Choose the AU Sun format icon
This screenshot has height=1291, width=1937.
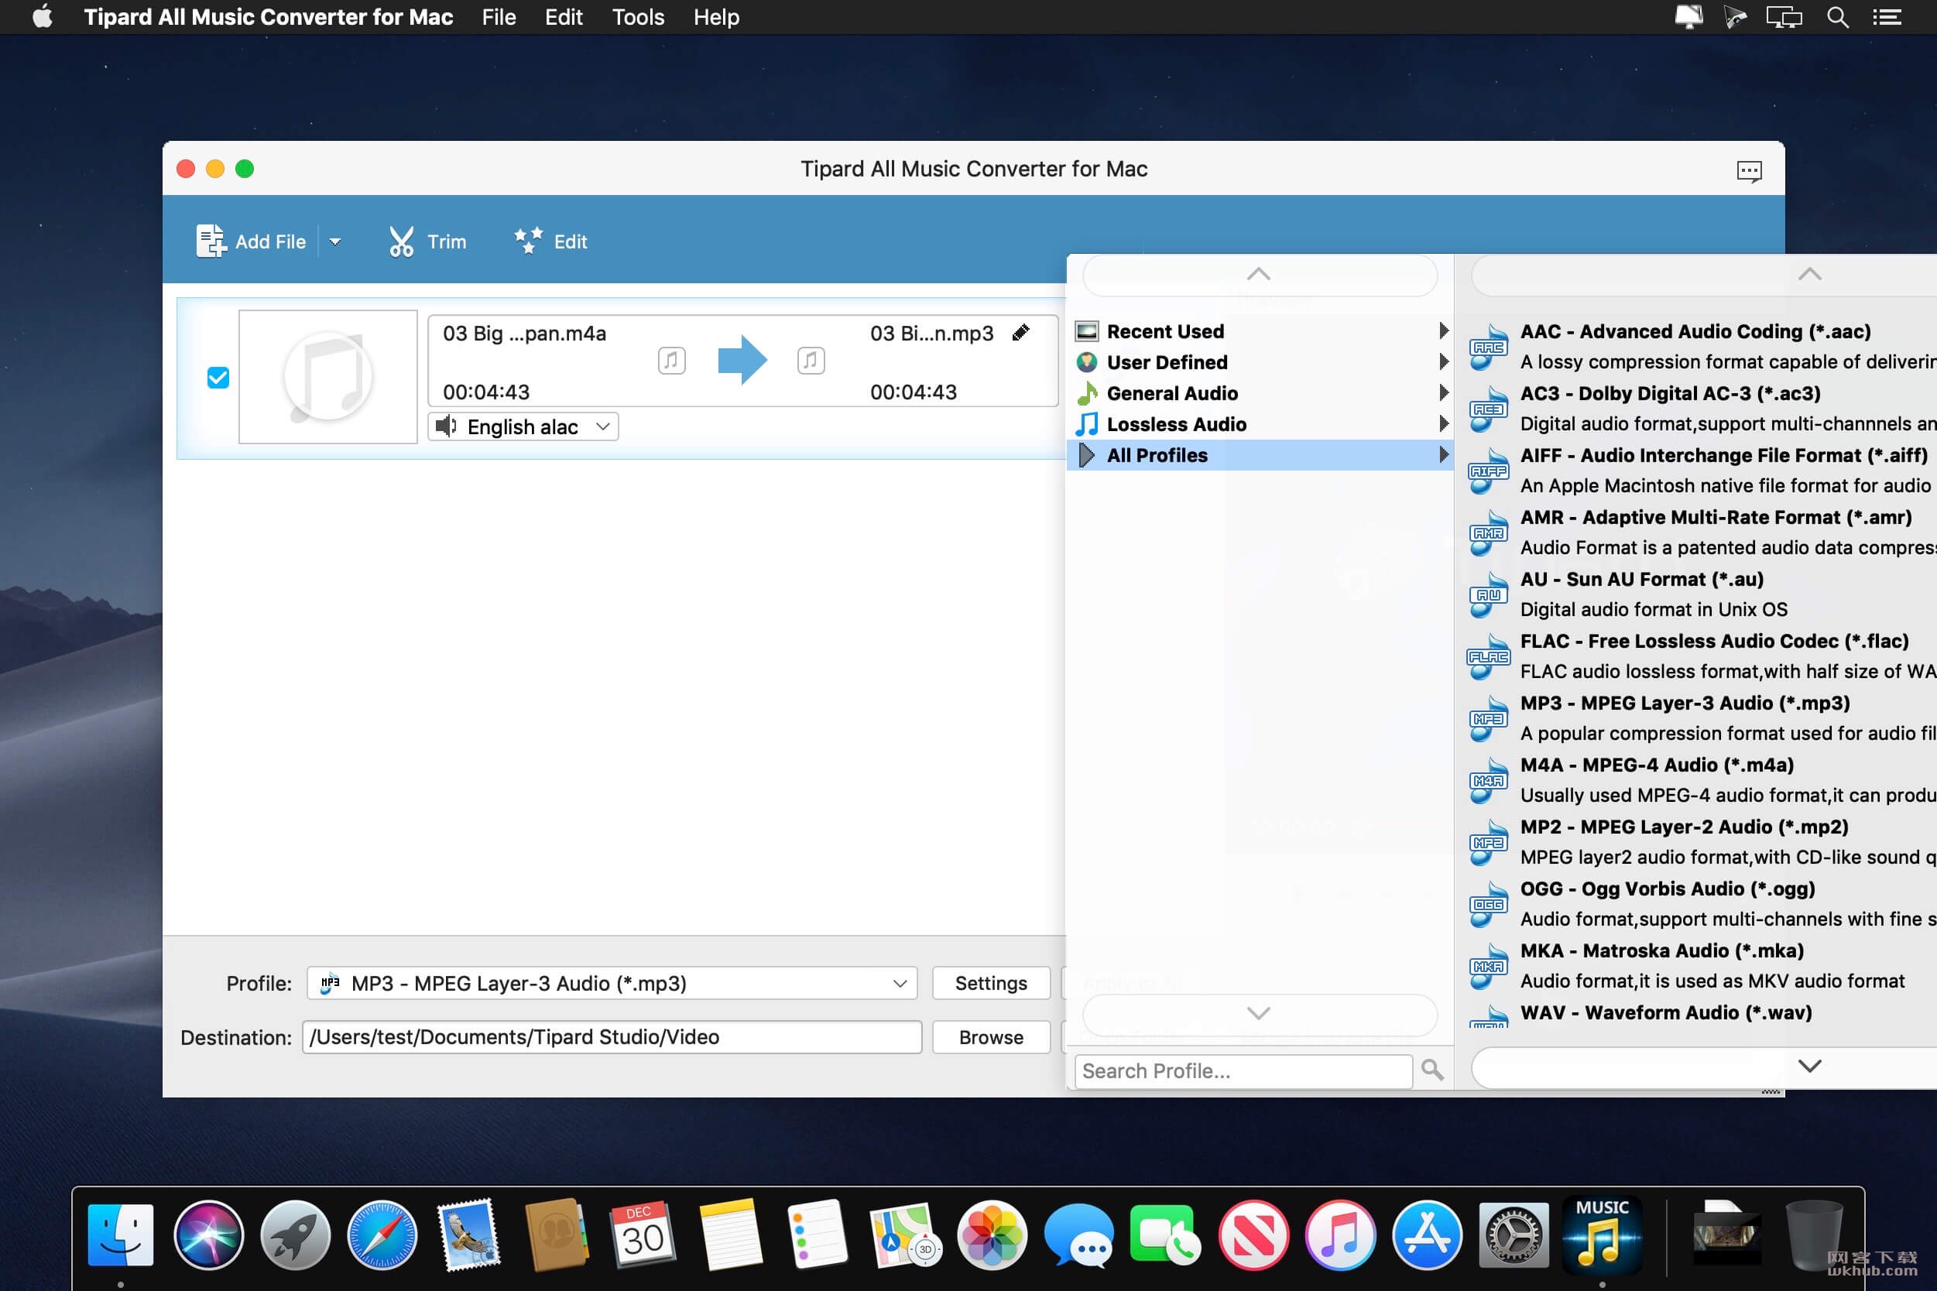coord(1489,595)
